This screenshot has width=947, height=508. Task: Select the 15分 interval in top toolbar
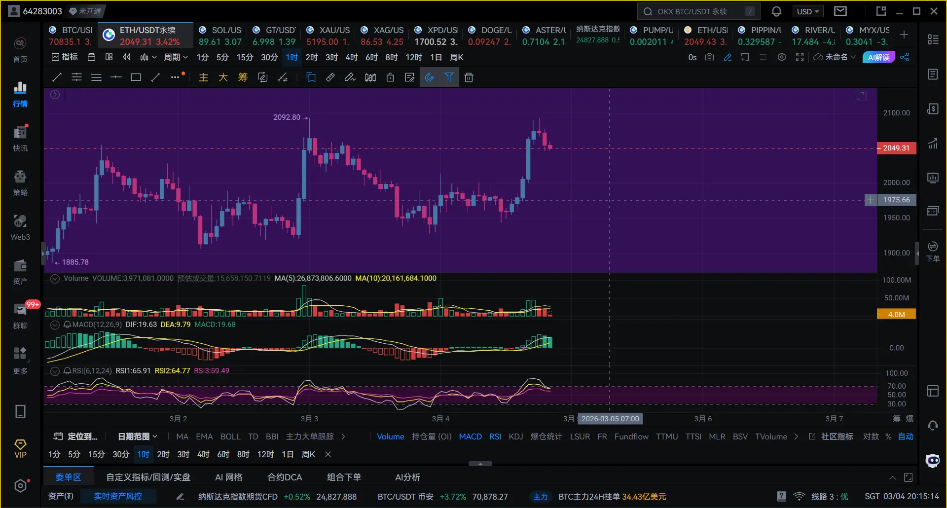coord(245,57)
